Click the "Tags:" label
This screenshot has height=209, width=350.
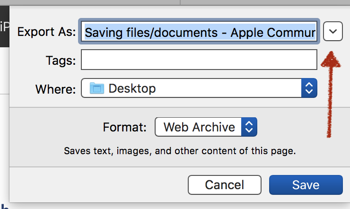coord(60,61)
